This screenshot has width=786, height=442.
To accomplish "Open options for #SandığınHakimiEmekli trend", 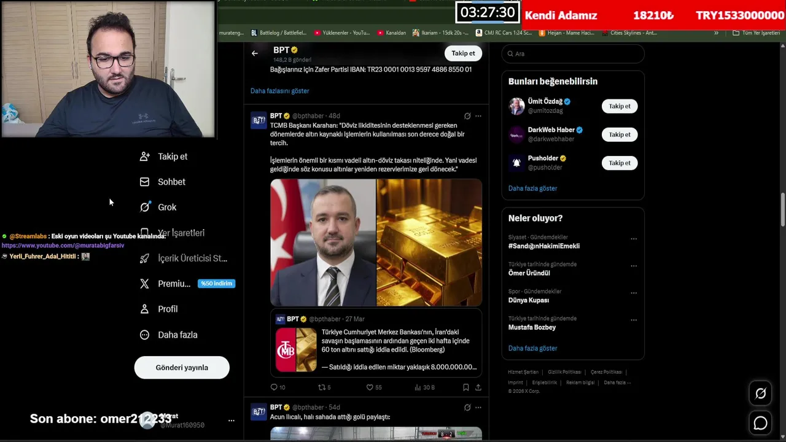I will point(634,239).
